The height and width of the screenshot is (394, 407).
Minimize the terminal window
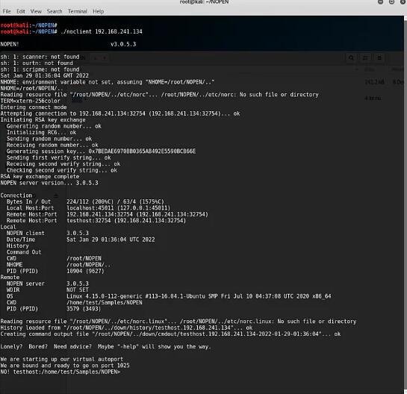[381, 2]
